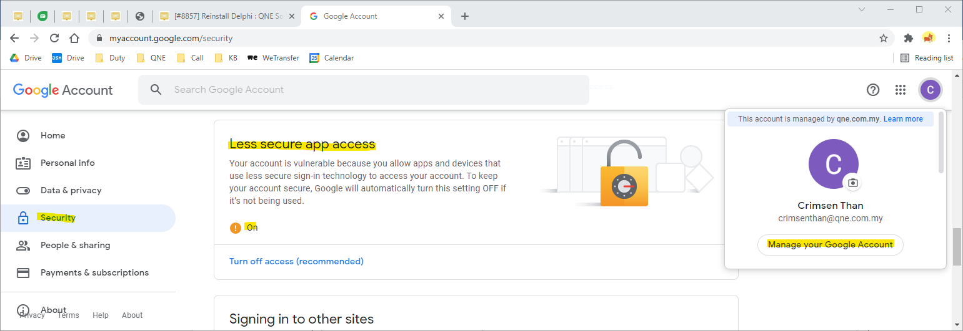The height and width of the screenshot is (331, 963).
Task: Change profile photo via camera icon
Action: pos(853,183)
